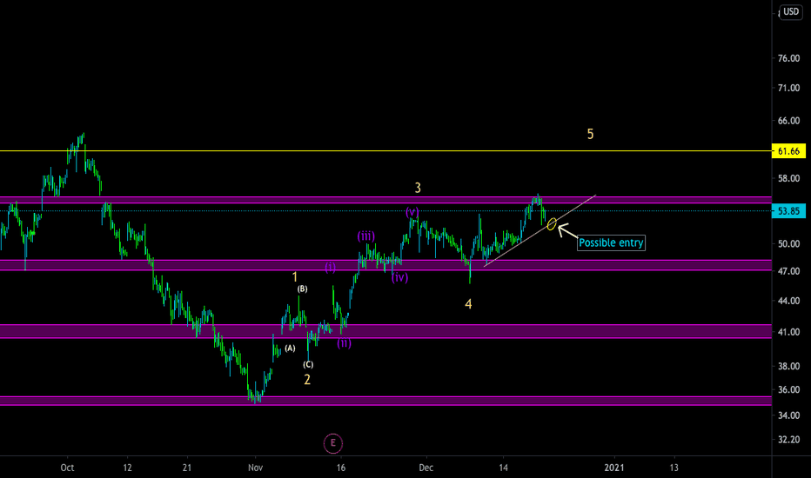The height and width of the screenshot is (478, 811).
Task: Select white correction label (B)
Action: tap(302, 289)
